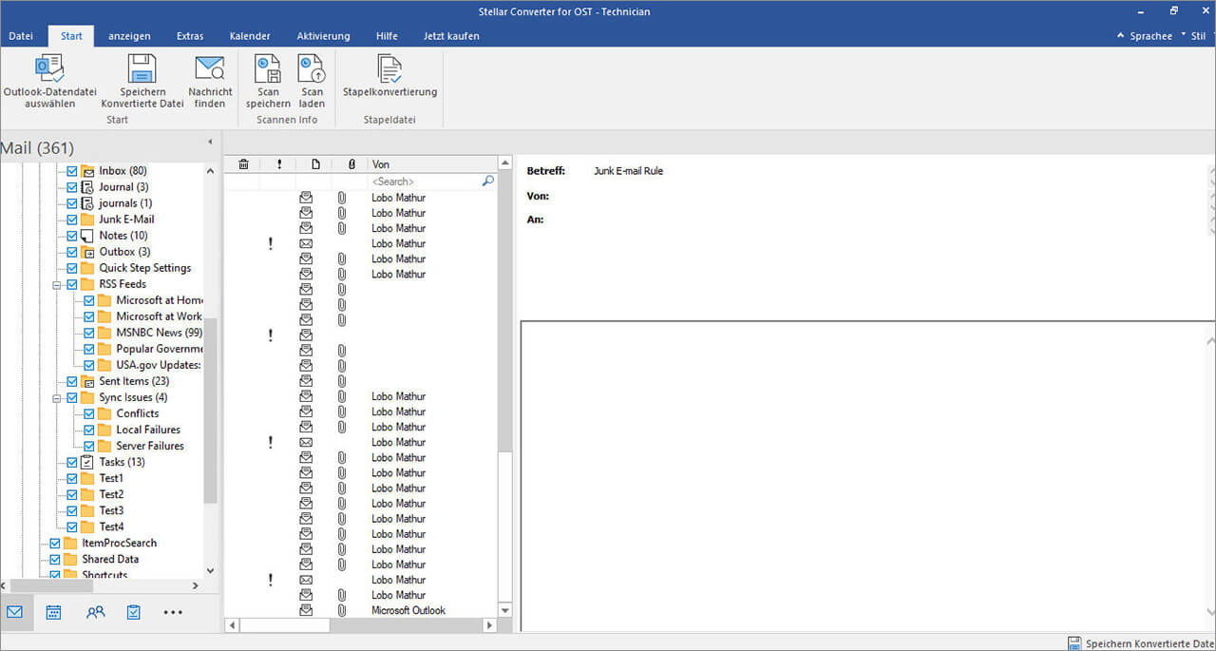Click the message list horizontal scrollbar thumb

point(284,625)
